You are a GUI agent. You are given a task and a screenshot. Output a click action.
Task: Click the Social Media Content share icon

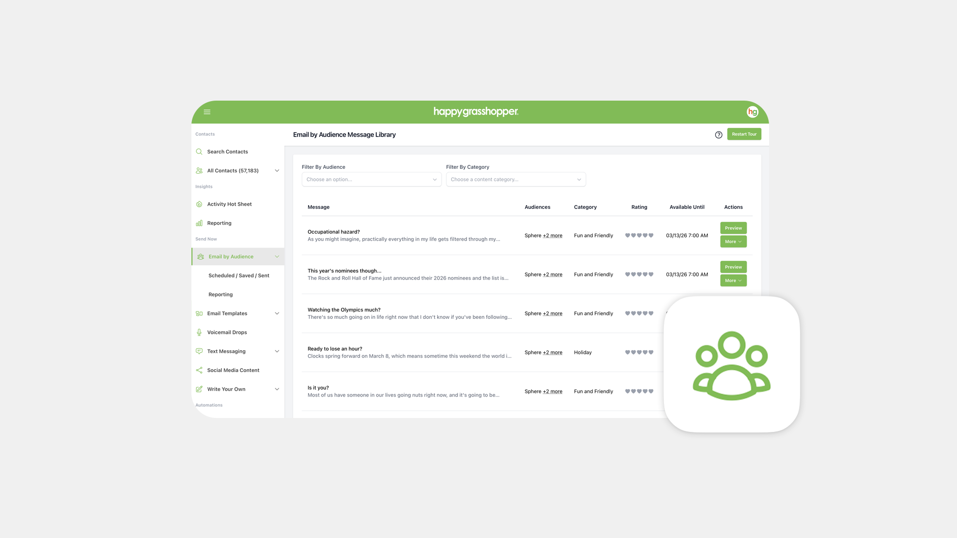199,370
